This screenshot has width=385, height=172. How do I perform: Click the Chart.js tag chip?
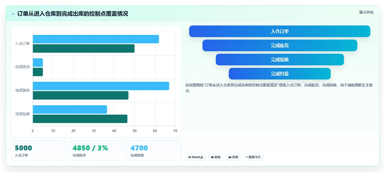[x=196, y=157]
